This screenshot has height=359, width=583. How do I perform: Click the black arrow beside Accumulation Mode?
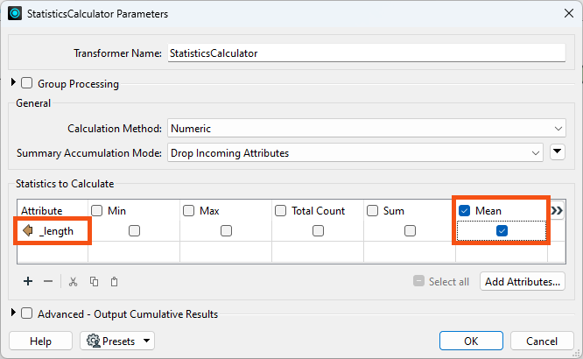coord(558,151)
